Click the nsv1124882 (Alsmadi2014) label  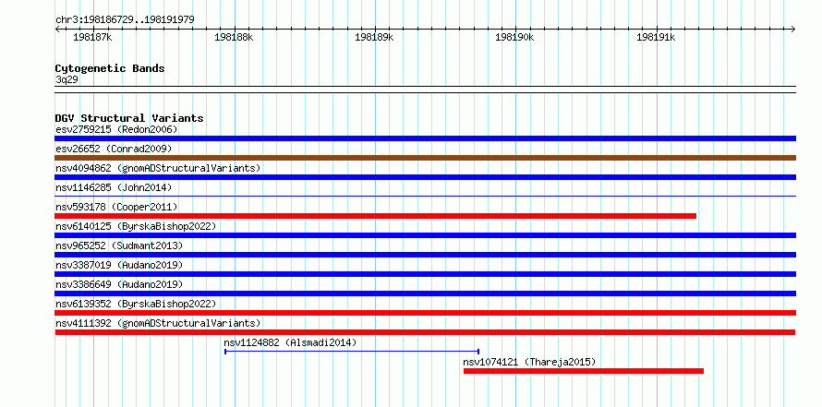[290, 342]
